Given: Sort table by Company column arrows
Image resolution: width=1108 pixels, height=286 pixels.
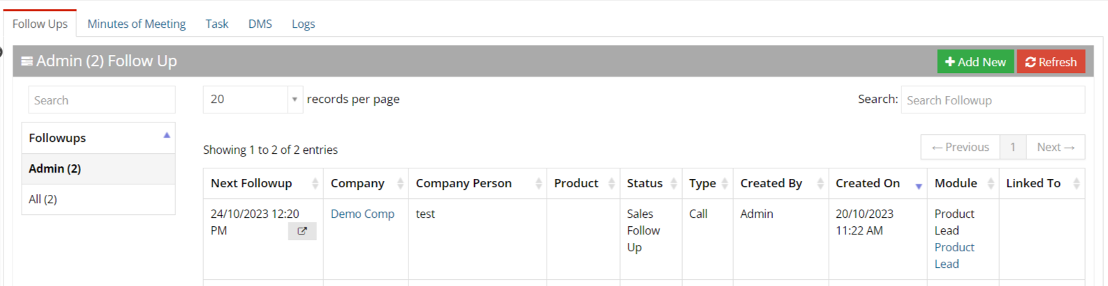Looking at the screenshot, I should tap(400, 183).
